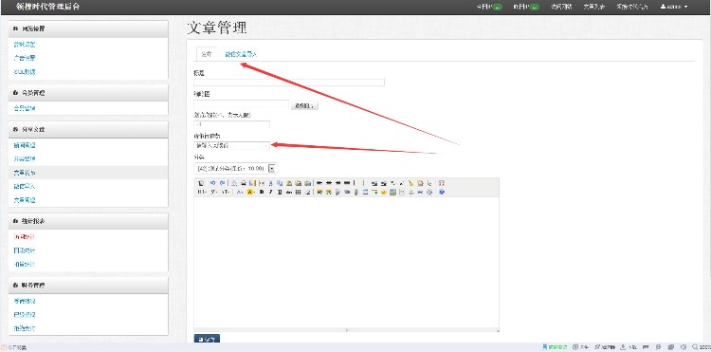Open 分类管理 in the left sidebar
This screenshot has width=711, height=352.
[x=25, y=158]
